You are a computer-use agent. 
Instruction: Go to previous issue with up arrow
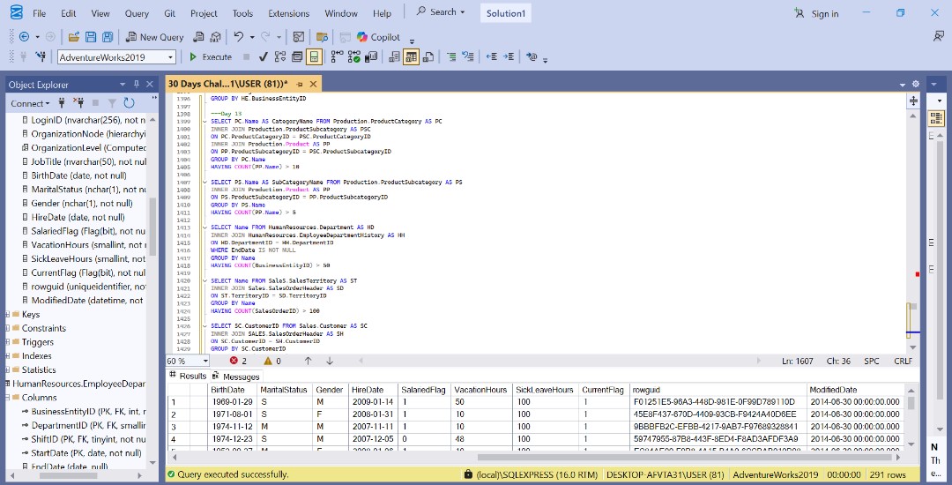click(x=308, y=361)
